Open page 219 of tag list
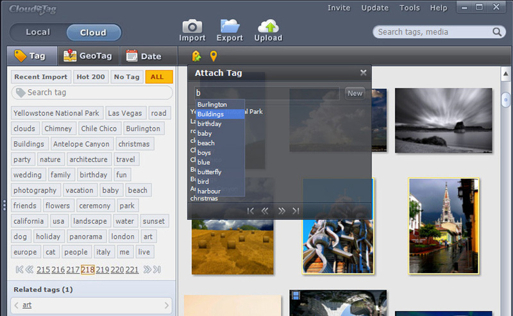This screenshot has height=316, width=513. coord(103,270)
